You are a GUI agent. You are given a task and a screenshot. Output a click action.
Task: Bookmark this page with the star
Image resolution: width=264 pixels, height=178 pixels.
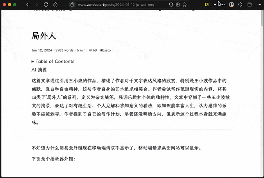pos(185,5)
